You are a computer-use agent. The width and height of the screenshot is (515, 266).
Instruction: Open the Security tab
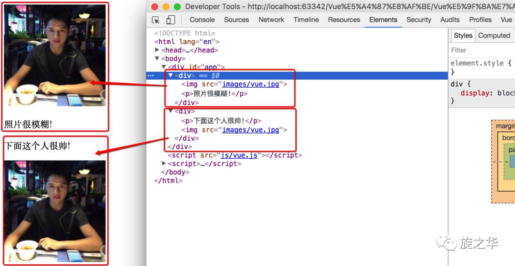[419, 20]
